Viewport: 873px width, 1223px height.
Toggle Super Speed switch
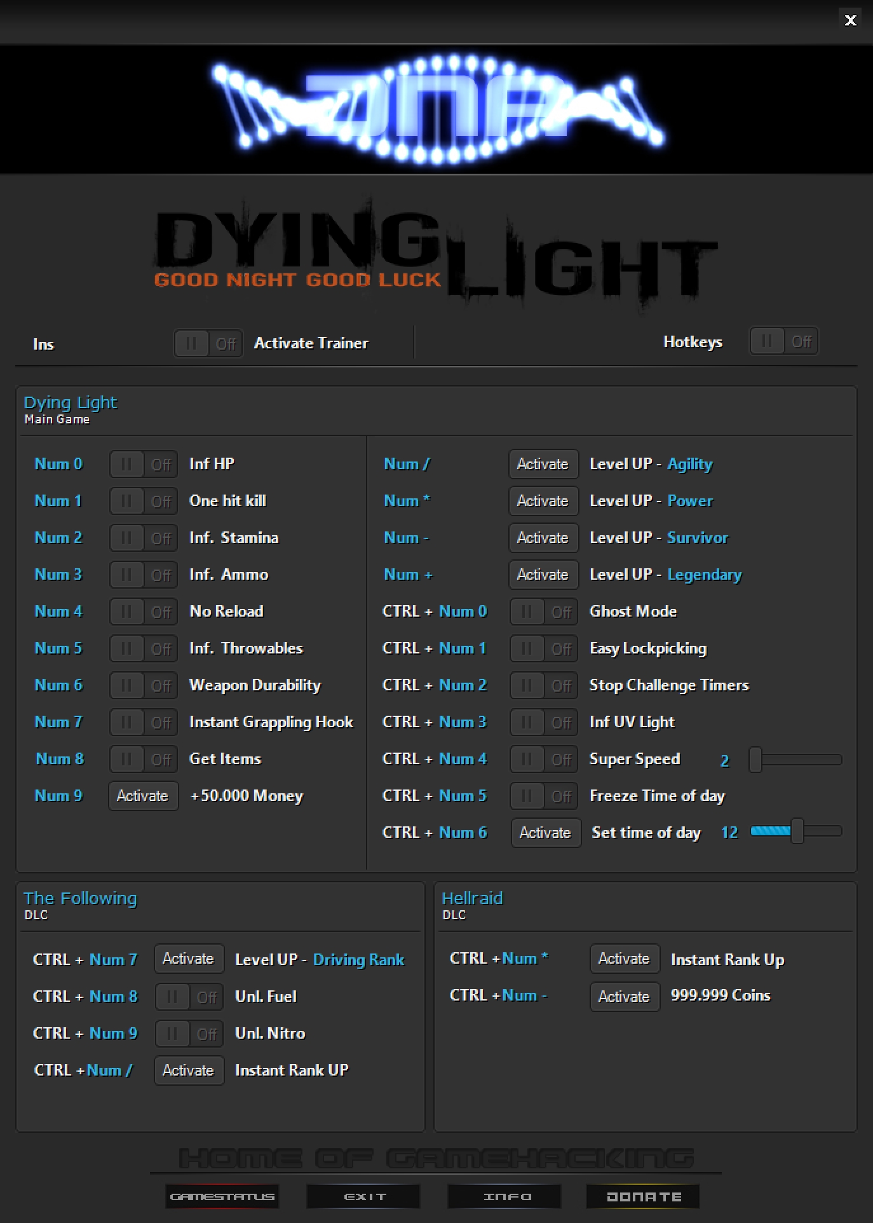(544, 760)
